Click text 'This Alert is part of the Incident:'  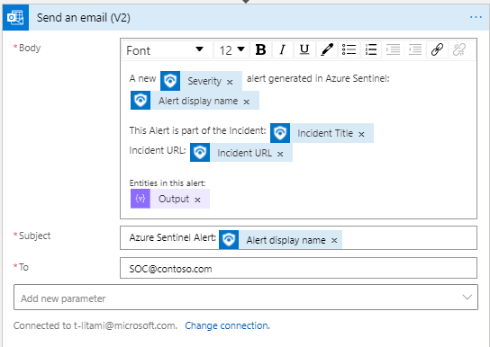(x=197, y=130)
